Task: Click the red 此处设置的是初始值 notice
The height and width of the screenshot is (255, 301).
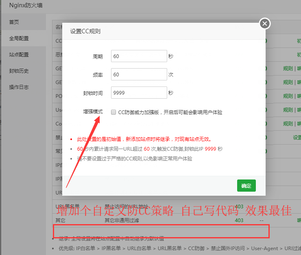Action: coord(144,139)
